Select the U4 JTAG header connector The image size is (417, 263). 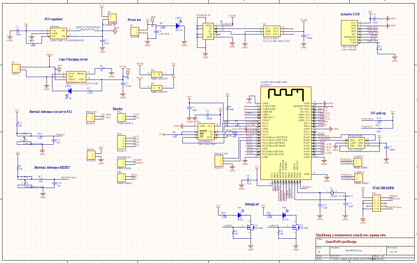(x=376, y=203)
